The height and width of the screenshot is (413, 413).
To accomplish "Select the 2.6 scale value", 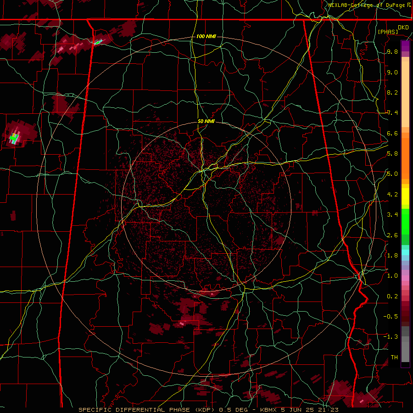I will 392,235.
